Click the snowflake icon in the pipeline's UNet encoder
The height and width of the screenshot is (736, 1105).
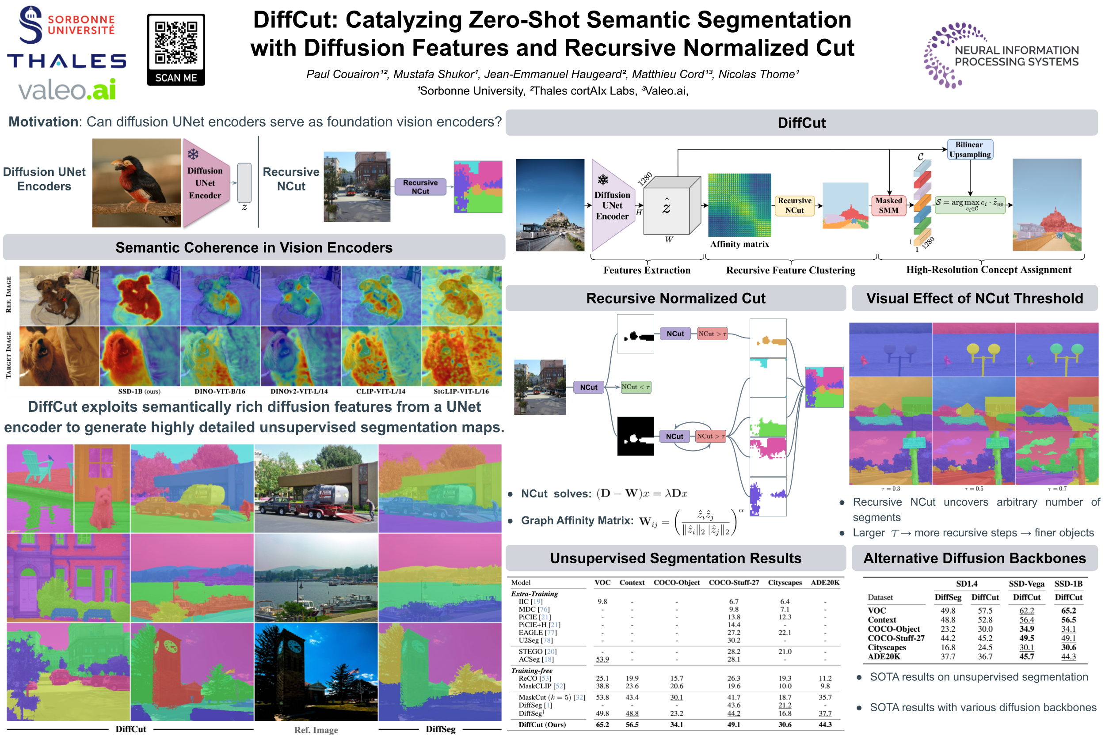(x=602, y=179)
